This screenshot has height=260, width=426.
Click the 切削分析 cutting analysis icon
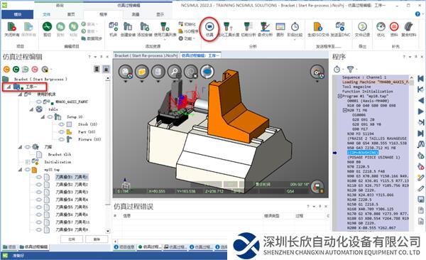click(x=247, y=27)
